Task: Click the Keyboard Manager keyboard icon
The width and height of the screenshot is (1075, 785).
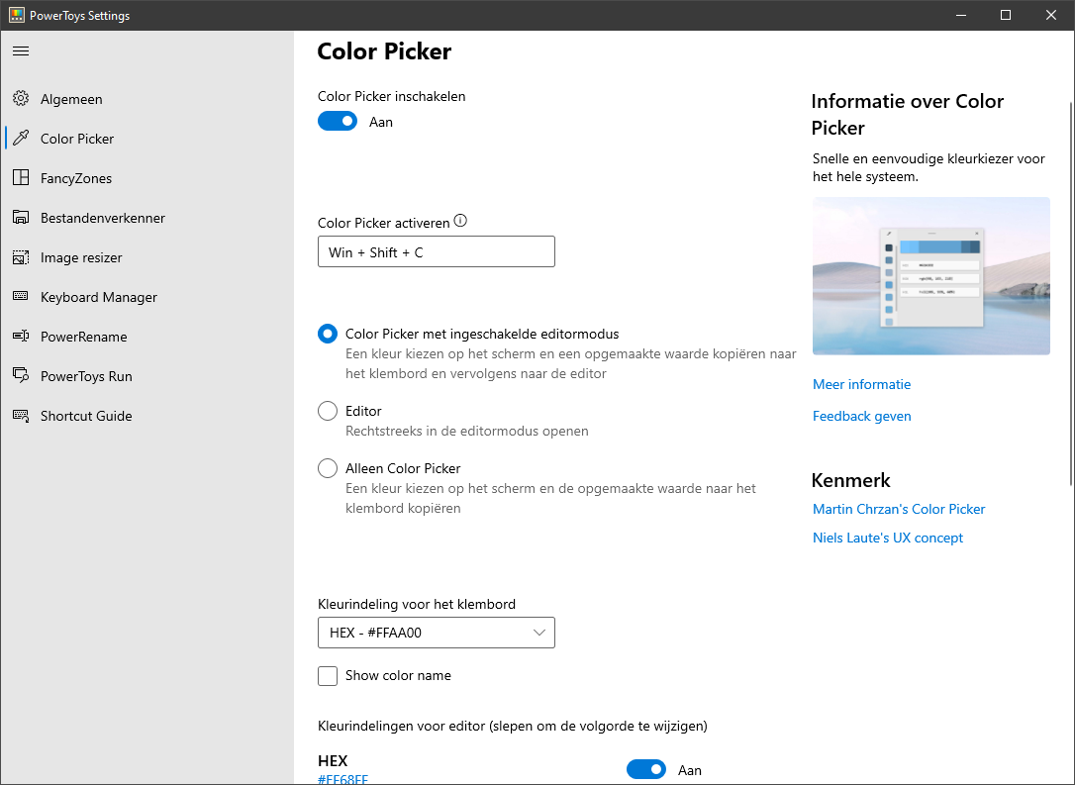Action: point(21,296)
